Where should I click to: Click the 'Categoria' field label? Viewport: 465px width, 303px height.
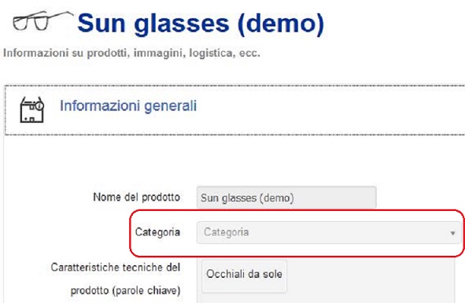point(158,232)
